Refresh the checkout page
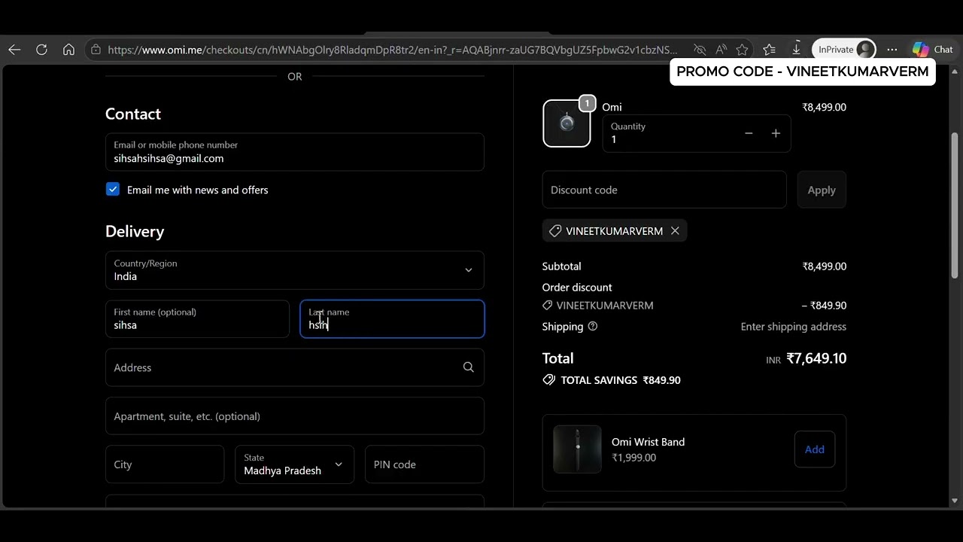The image size is (963, 542). pyautogui.click(x=41, y=50)
